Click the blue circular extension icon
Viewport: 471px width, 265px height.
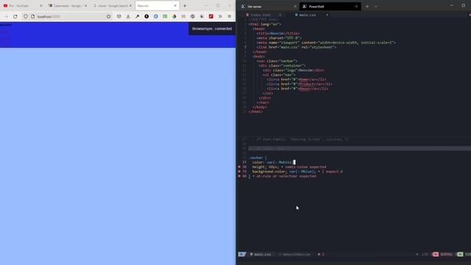pos(155,16)
